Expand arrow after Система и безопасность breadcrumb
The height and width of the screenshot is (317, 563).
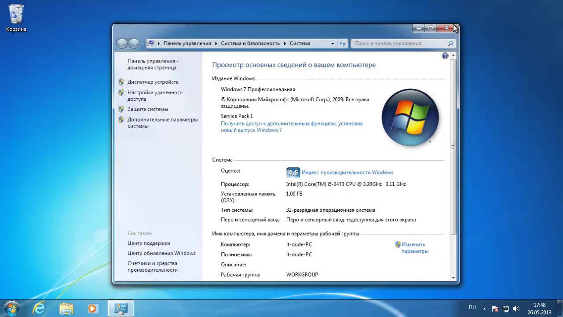coord(285,43)
